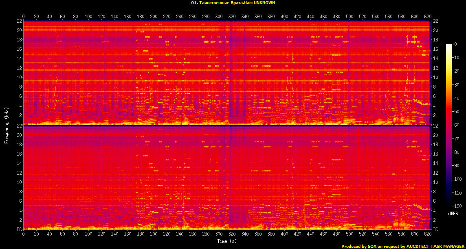The image size is (466, 249).
Task: Click the 'Time (s)' axis label
Action: pos(227,241)
